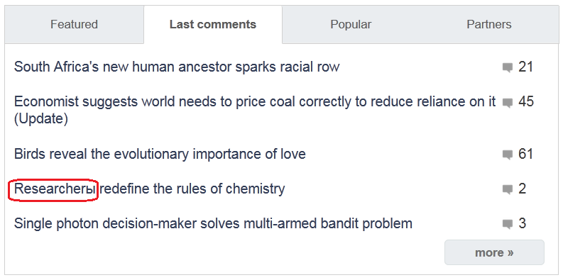Click comment bubble icon beside count 3
The width and height of the screenshot is (563, 280).
tap(508, 225)
